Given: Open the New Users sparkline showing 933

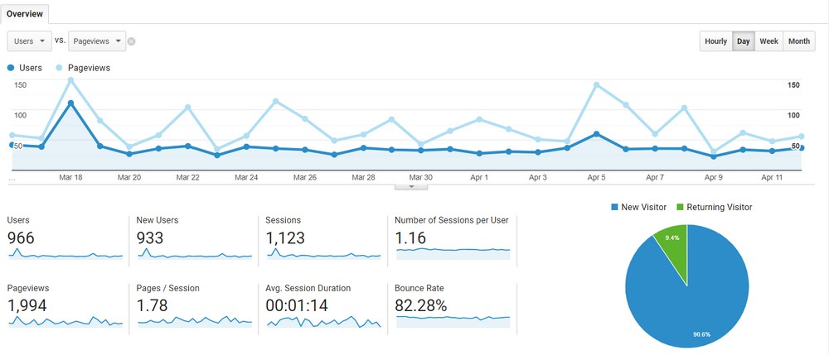Looking at the screenshot, I should (x=195, y=254).
